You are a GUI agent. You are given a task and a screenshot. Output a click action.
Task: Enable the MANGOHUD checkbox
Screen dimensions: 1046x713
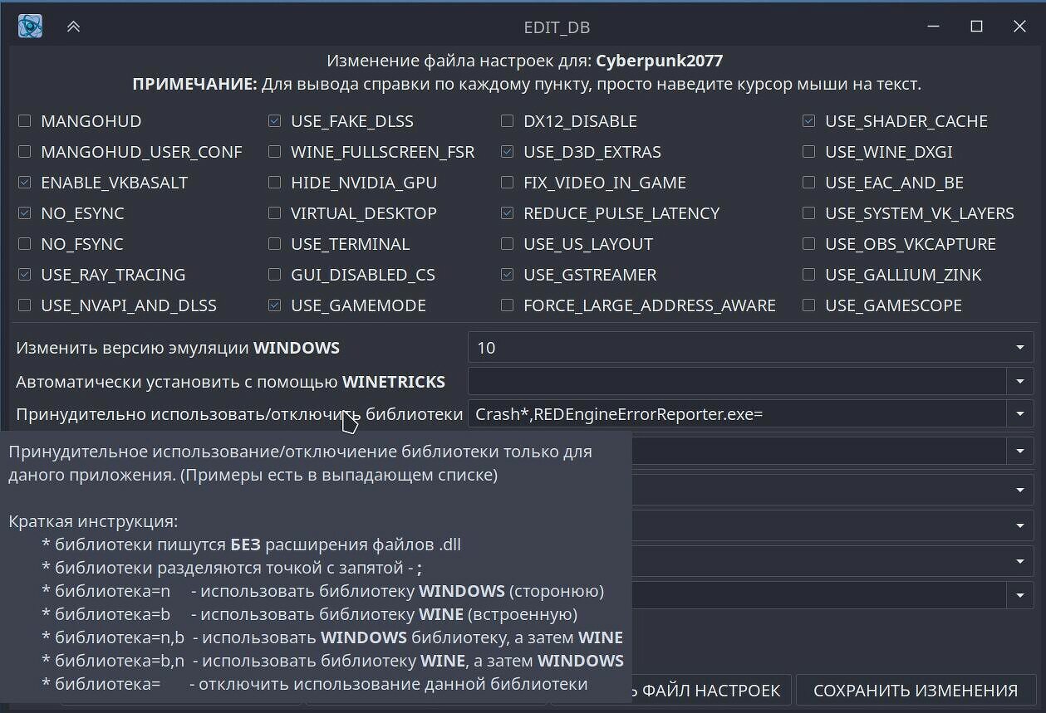tap(25, 121)
